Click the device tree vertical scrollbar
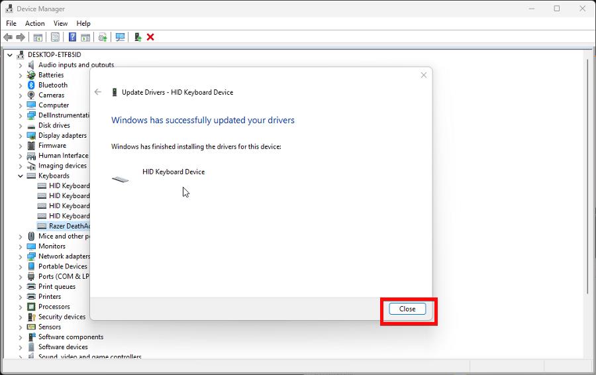The height and width of the screenshot is (375, 596). [x=588, y=176]
